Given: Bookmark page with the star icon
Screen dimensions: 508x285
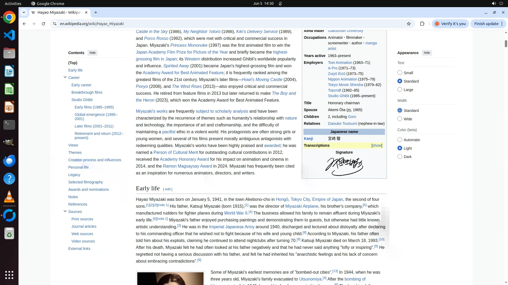Looking at the screenshot, I should tap(409, 24).
